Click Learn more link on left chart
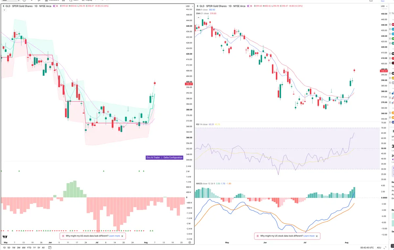This screenshot has width=394, height=250. pyautogui.click(x=115, y=236)
